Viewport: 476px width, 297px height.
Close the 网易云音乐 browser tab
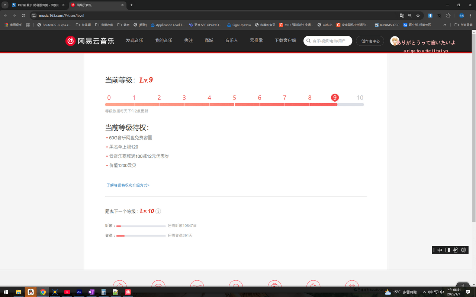(x=123, y=5)
